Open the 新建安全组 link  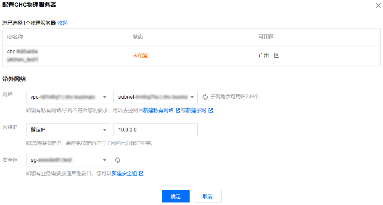pos(124,173)
